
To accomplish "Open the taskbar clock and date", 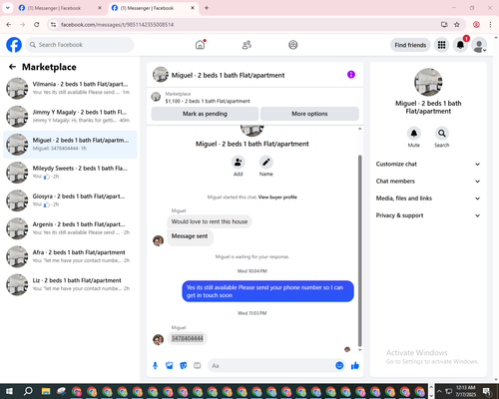I will [466, 391].
